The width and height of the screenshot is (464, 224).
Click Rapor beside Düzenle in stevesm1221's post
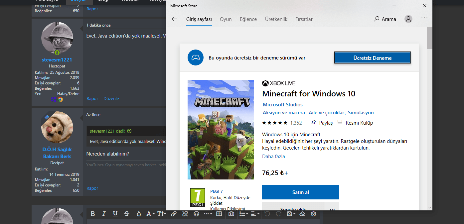click(92, 99)
